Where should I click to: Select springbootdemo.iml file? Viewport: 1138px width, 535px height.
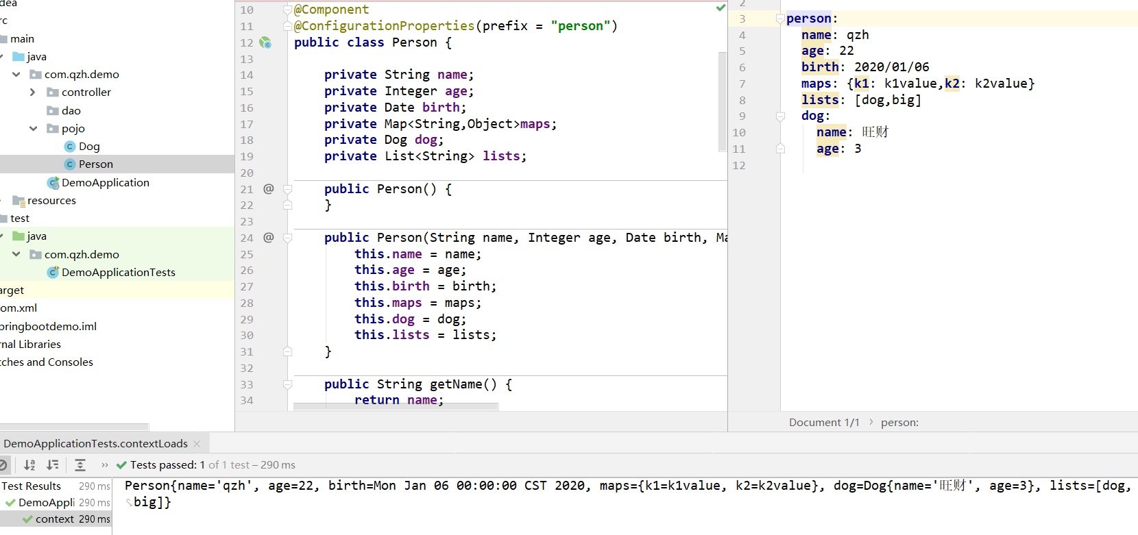pyautogui.click(x=48, y=327)
